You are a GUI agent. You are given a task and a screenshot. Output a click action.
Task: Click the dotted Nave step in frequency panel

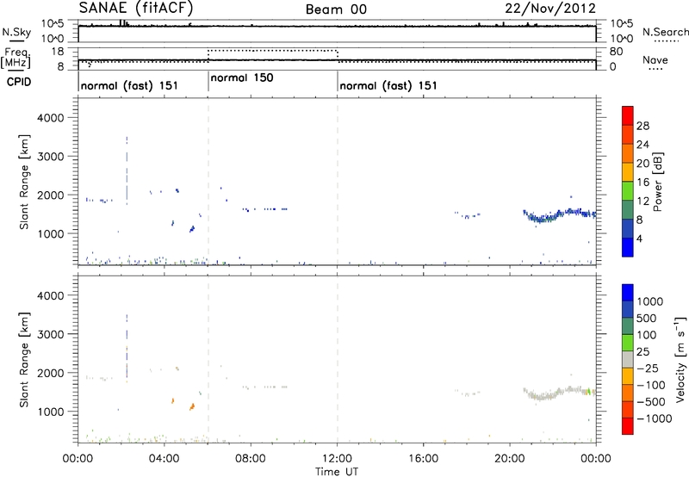tap(272, 51)
